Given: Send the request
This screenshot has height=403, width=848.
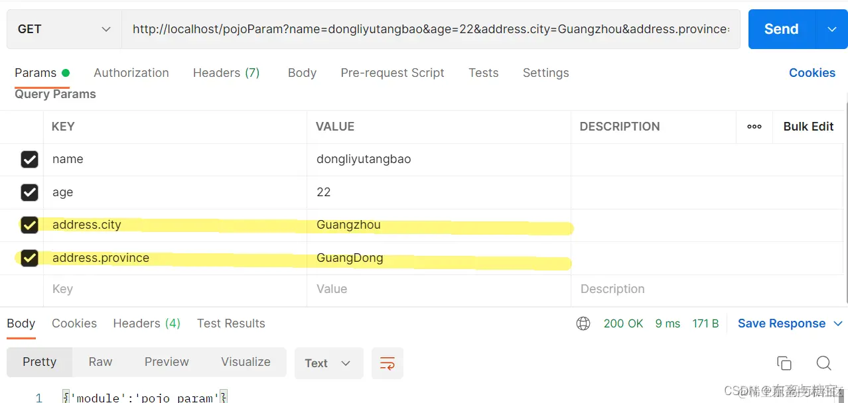Looking at the screenshot, I should point(782,29).
